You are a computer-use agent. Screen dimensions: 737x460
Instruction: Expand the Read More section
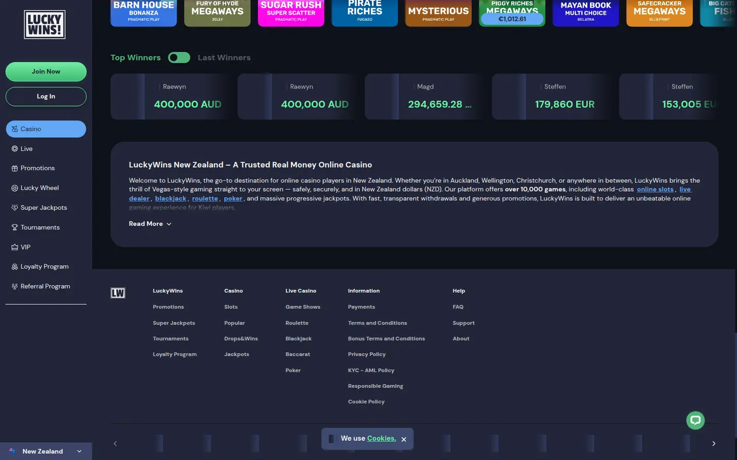coord(150,224)
